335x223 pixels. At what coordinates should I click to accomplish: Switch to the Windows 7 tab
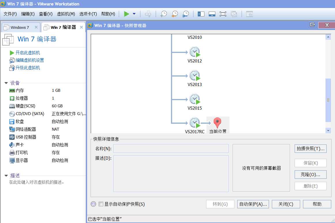point(20,28)
